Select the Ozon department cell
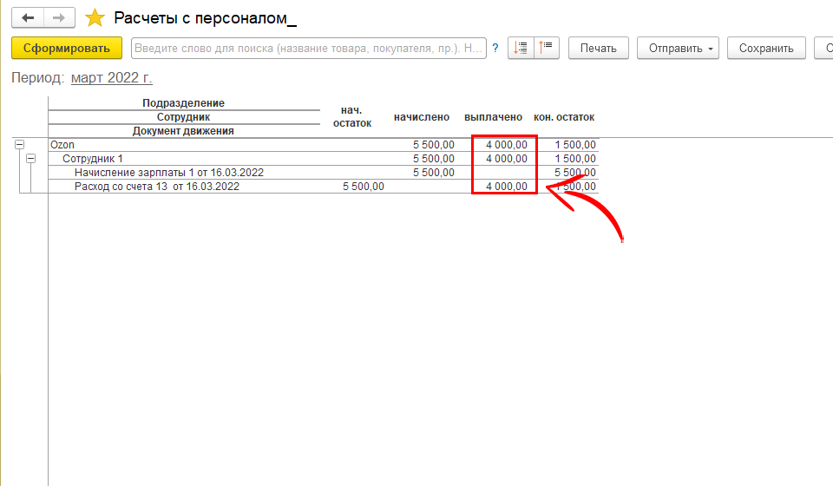Image resolution: width=833 pixels, height=486 pixels. point(62,145)
